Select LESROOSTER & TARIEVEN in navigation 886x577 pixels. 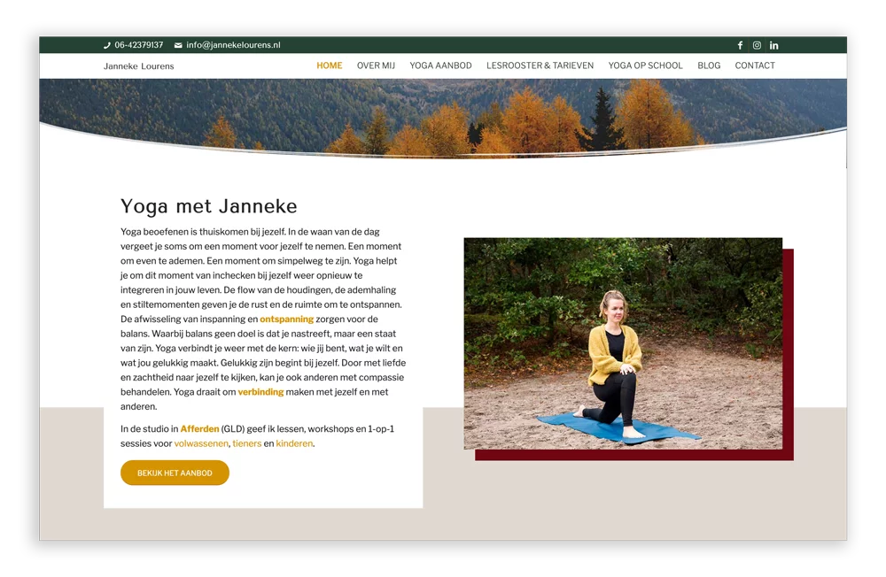click(540, 65)
